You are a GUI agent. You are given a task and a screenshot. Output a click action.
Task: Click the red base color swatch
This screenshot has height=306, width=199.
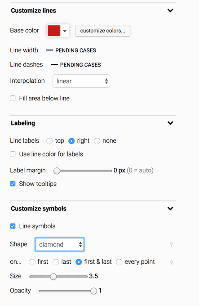pos(54,31)
